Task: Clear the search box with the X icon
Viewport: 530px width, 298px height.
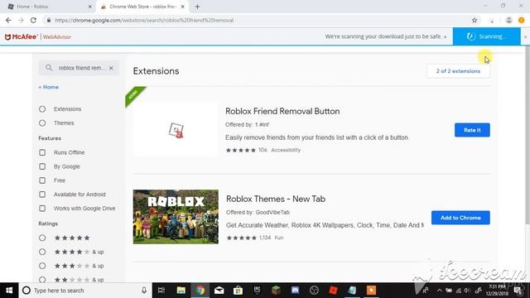Action: click(x=111, y=68)
